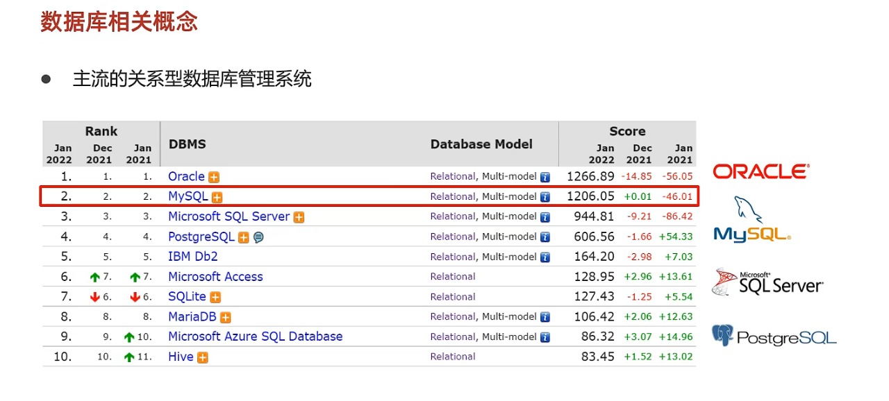The height and width of the screenshot is (401, 889).
Task: Click the orange plus icon beside SQLite
Action: (x=215, y=297)
